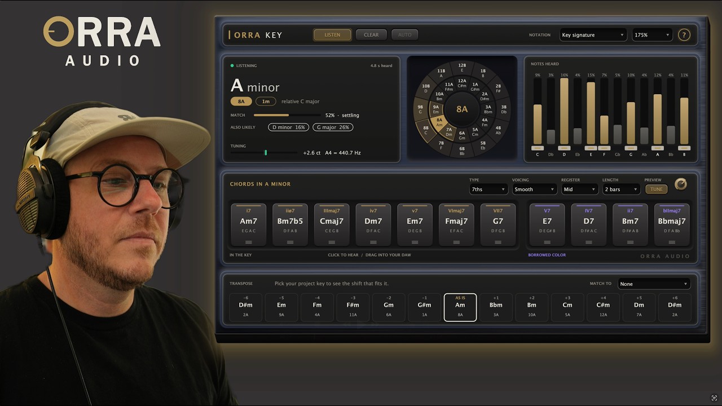Open the Type dropdown set to 7ths
Image resolution: width=722 pixels, height=406 pixels.
coord(488,189)
